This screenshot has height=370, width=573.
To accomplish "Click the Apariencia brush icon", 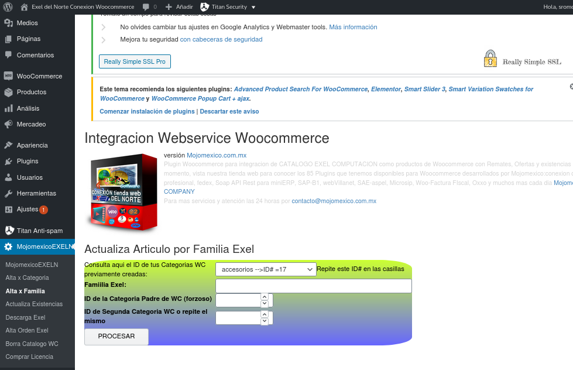I will coord(8,145).
